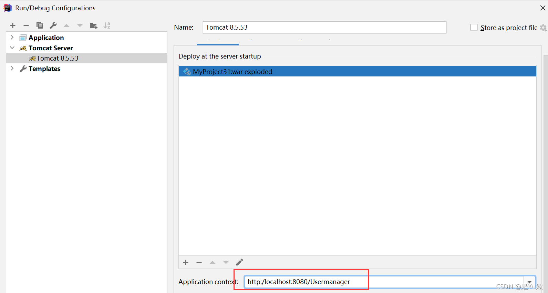Viewport: 548px width, 293px height.
Task: Click the Tomcat icon beside Tomcat Server
Action: (x=23, y=48)
